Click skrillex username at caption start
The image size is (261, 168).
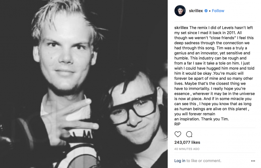coord(181,28)
